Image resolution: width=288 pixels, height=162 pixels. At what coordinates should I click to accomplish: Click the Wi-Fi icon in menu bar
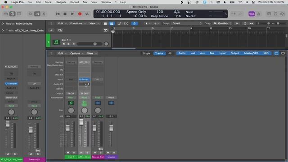click(x=240, y=2)
